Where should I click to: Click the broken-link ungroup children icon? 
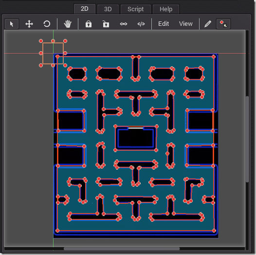pos(141,24)
